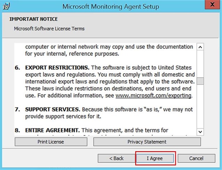Viewport: 222px width, 170px height.
Task: Click scrollbar track below the thumb
Action: pyautogui.click(x=200, y=107)
